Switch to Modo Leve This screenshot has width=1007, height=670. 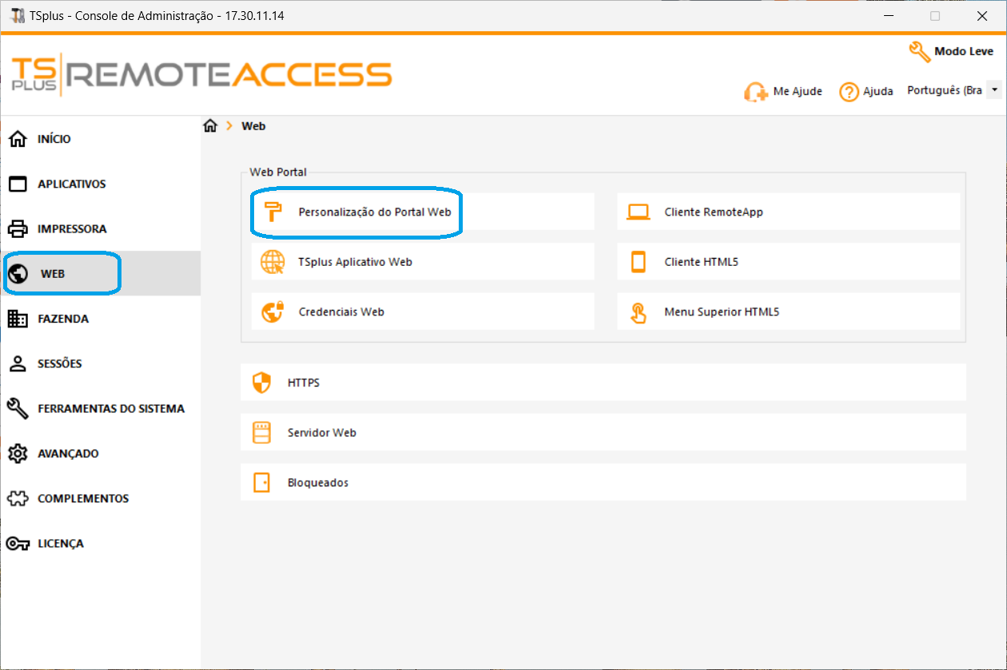pyautogui.click(x=951, y=52)
